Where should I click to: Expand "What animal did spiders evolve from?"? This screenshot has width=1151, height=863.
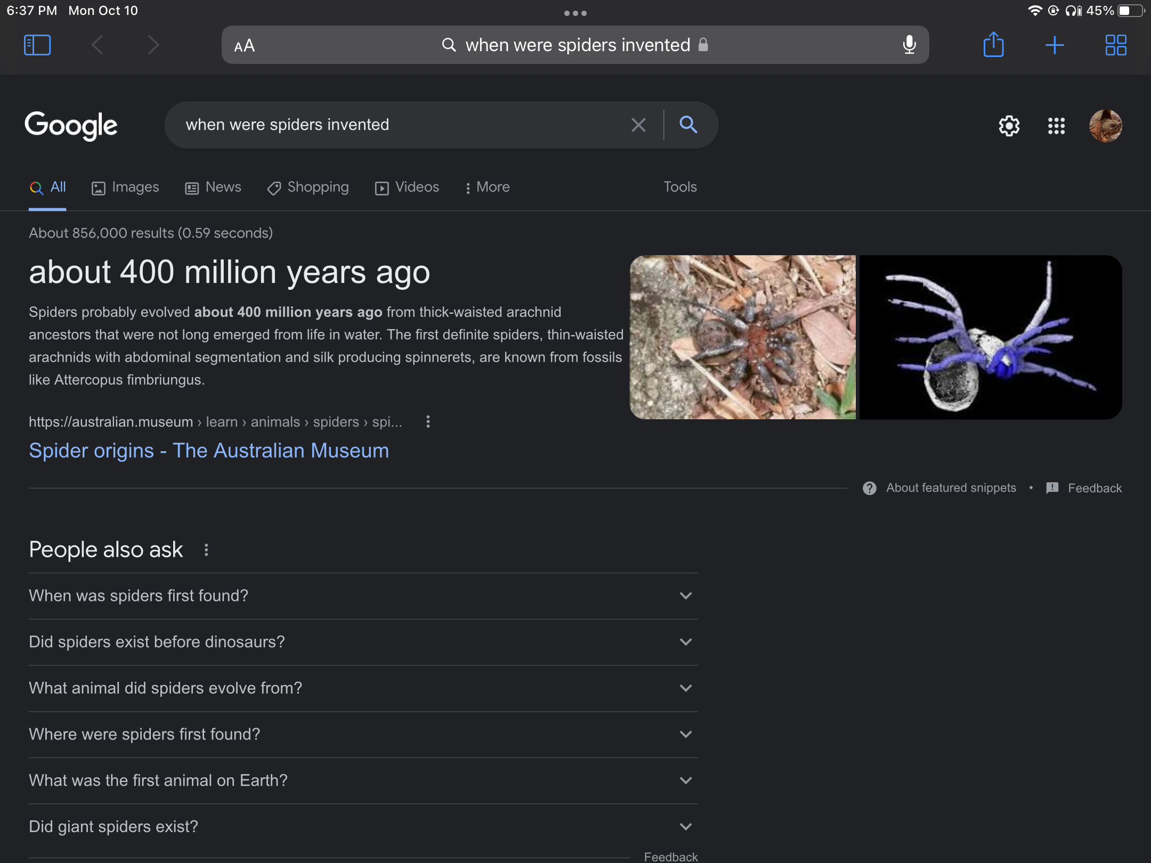pyautogui.click(x=363, y=688)
